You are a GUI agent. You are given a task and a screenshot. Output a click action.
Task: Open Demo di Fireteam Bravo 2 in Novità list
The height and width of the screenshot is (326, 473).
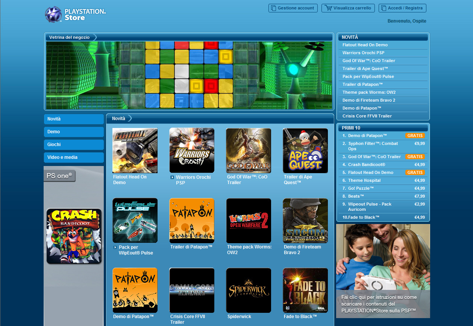click(x=369, y=101)
